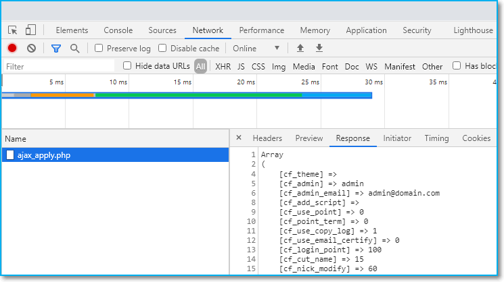Check the Disable cache option
The height and width of the screenshot is (282, 504).
coord(163,49)
